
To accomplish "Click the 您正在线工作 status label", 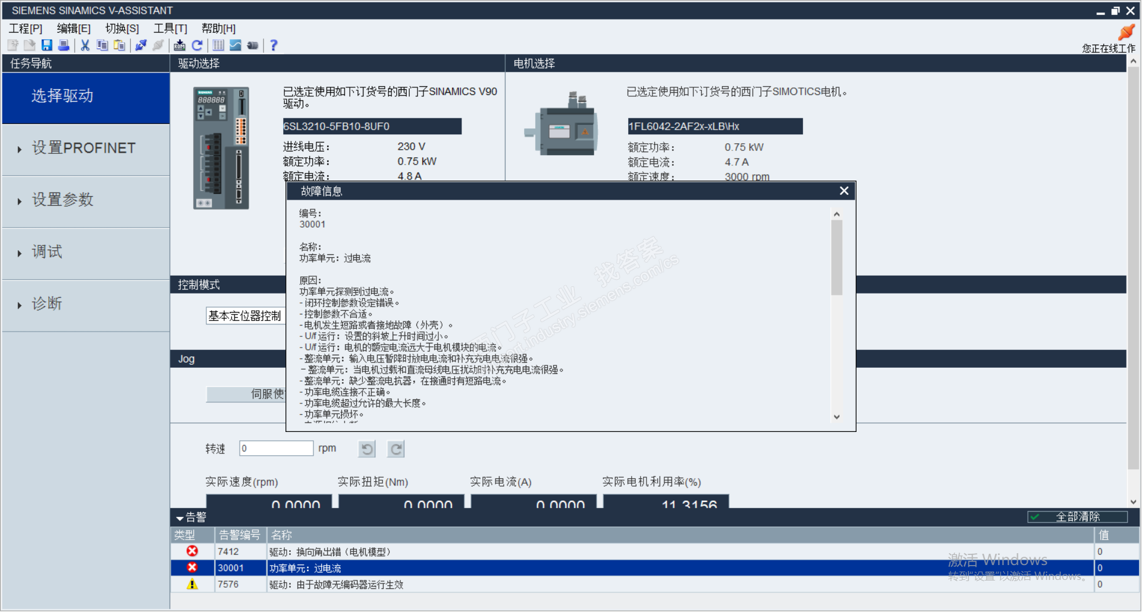I will (1109, 49).
